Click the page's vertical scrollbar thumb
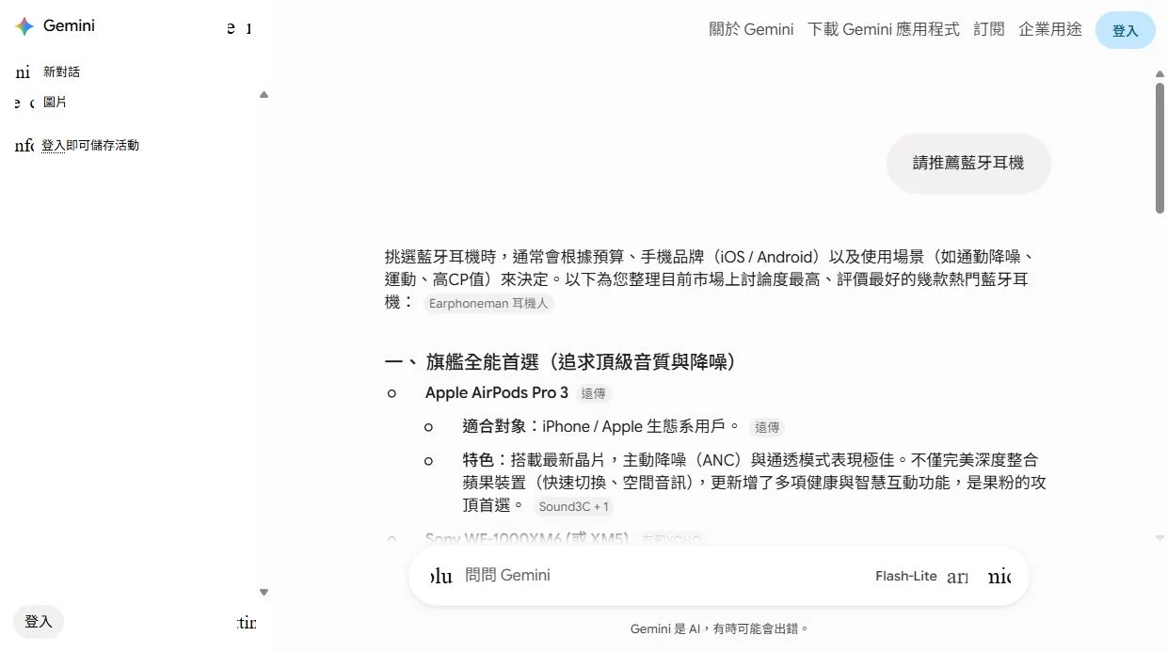The image size is (1167, 652). [x=1160, y=148]
